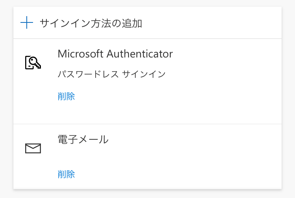
Task: Click the サインイン word in the passwordless subtitle
Action: point(144,74)
